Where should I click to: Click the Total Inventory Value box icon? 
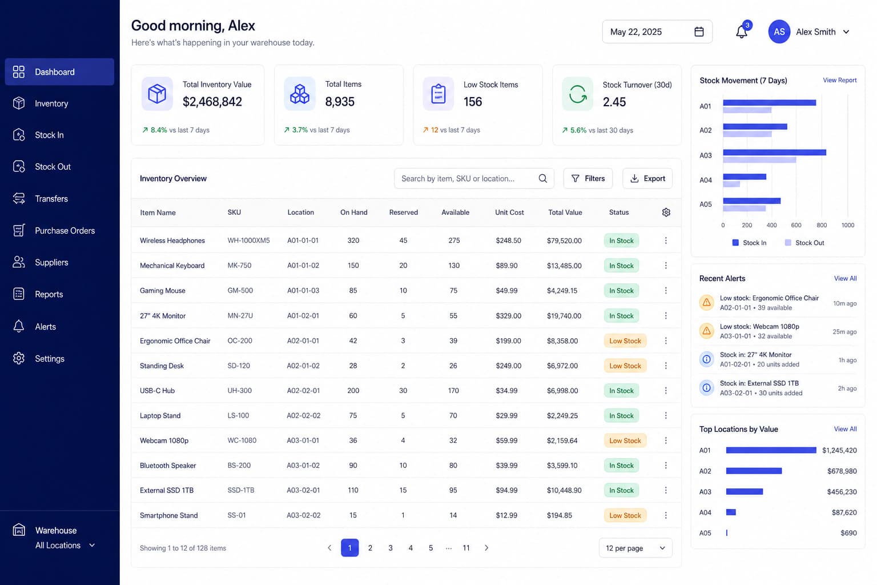[157, 94]
